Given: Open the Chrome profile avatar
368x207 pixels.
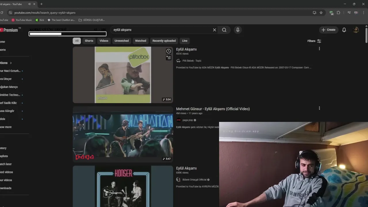Looking at the screenshot, I should point(356,13).
